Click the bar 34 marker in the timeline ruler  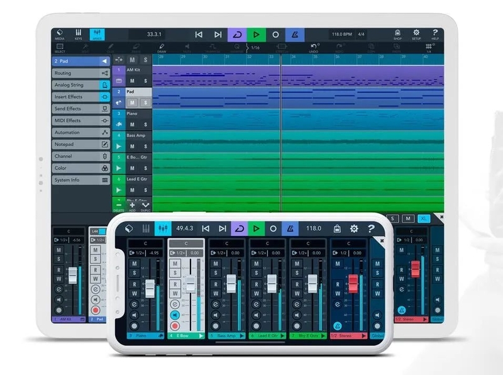293,57
